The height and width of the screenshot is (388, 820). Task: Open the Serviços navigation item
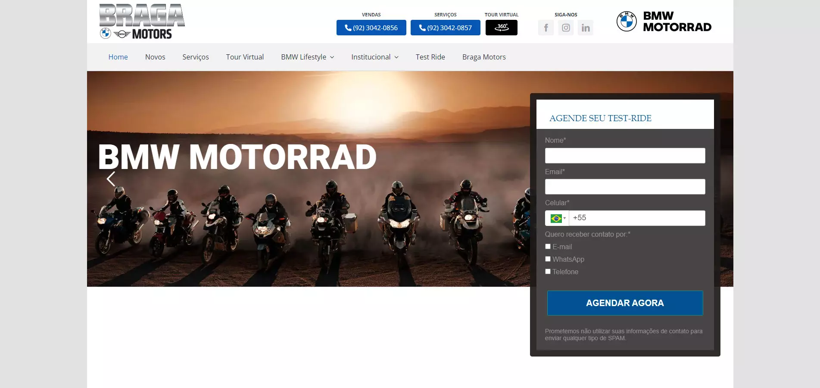click(x=196, y=57)
